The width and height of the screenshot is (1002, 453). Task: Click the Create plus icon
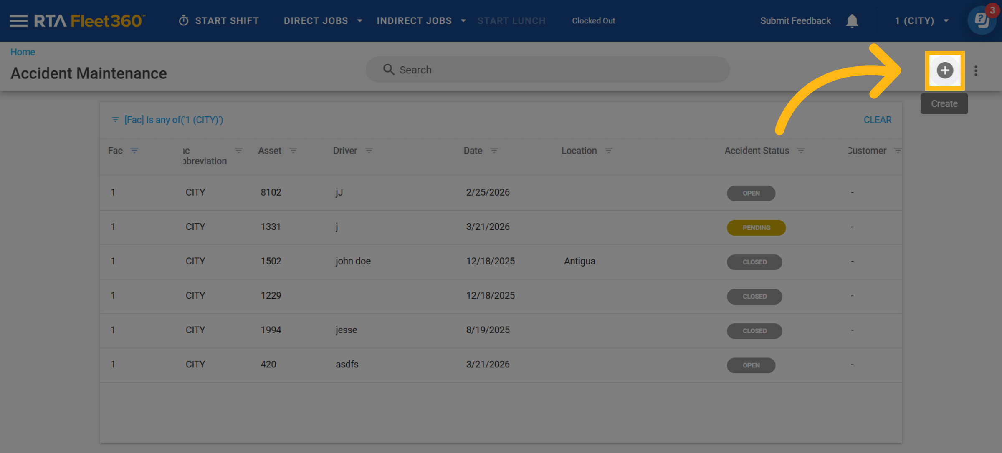click(944, 70)
